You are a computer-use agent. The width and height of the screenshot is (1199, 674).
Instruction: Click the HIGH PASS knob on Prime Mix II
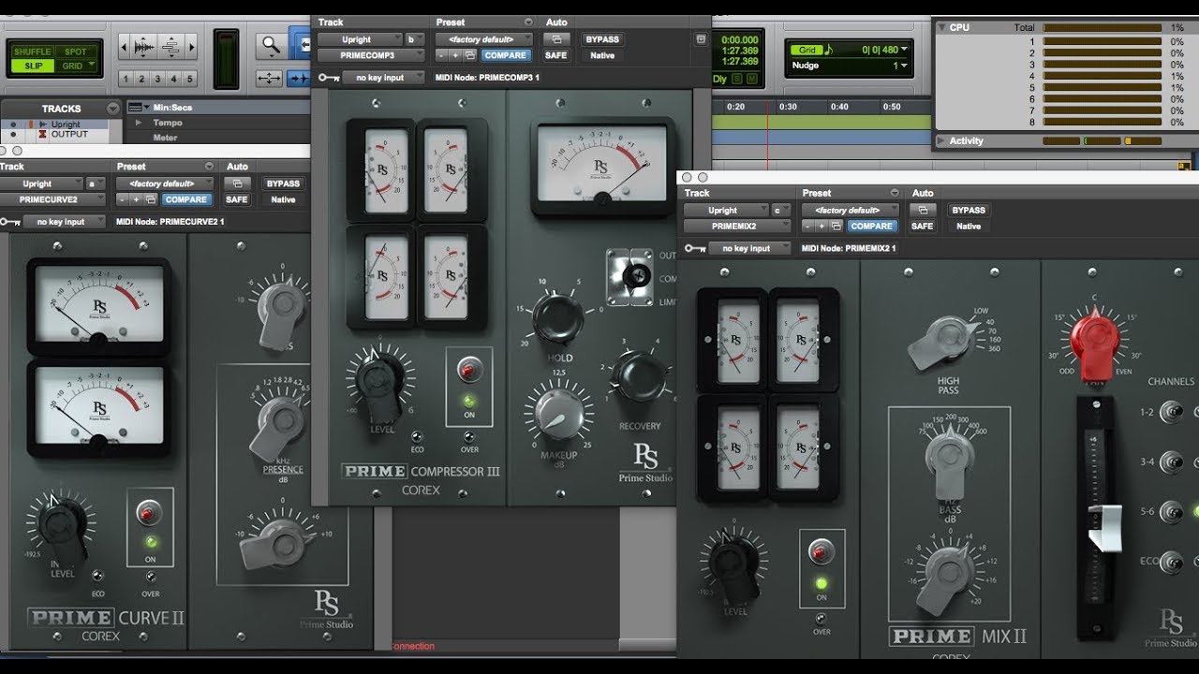coord(944,342)
